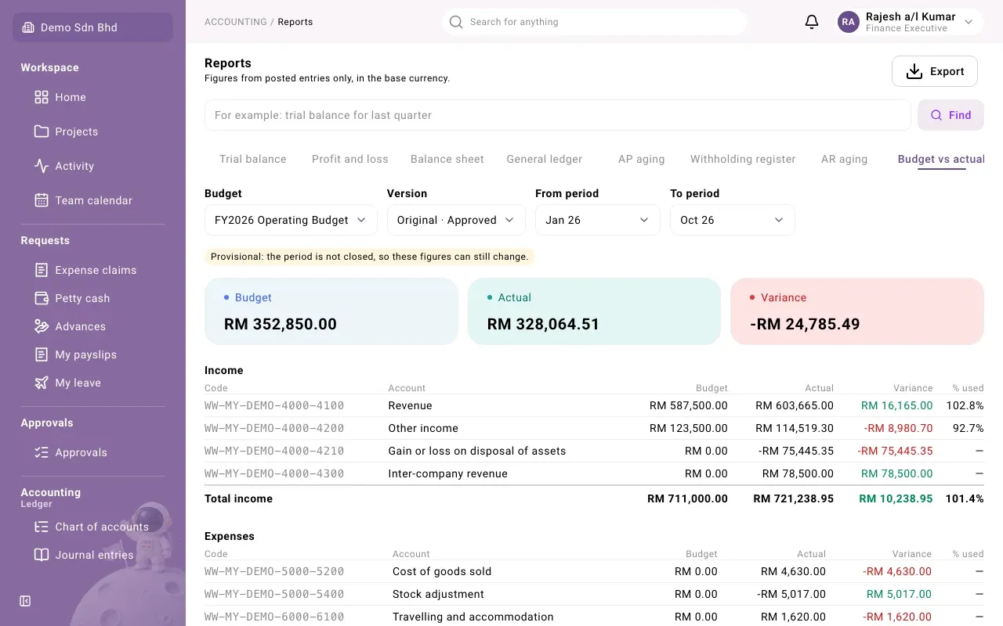The width and height of the screenshot is (1003, 626).
Task: Click the Petty cash wallet icon
Action: point(42,298)
